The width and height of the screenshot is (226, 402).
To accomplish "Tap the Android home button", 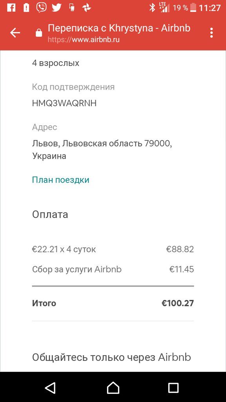I will (113, 387).
